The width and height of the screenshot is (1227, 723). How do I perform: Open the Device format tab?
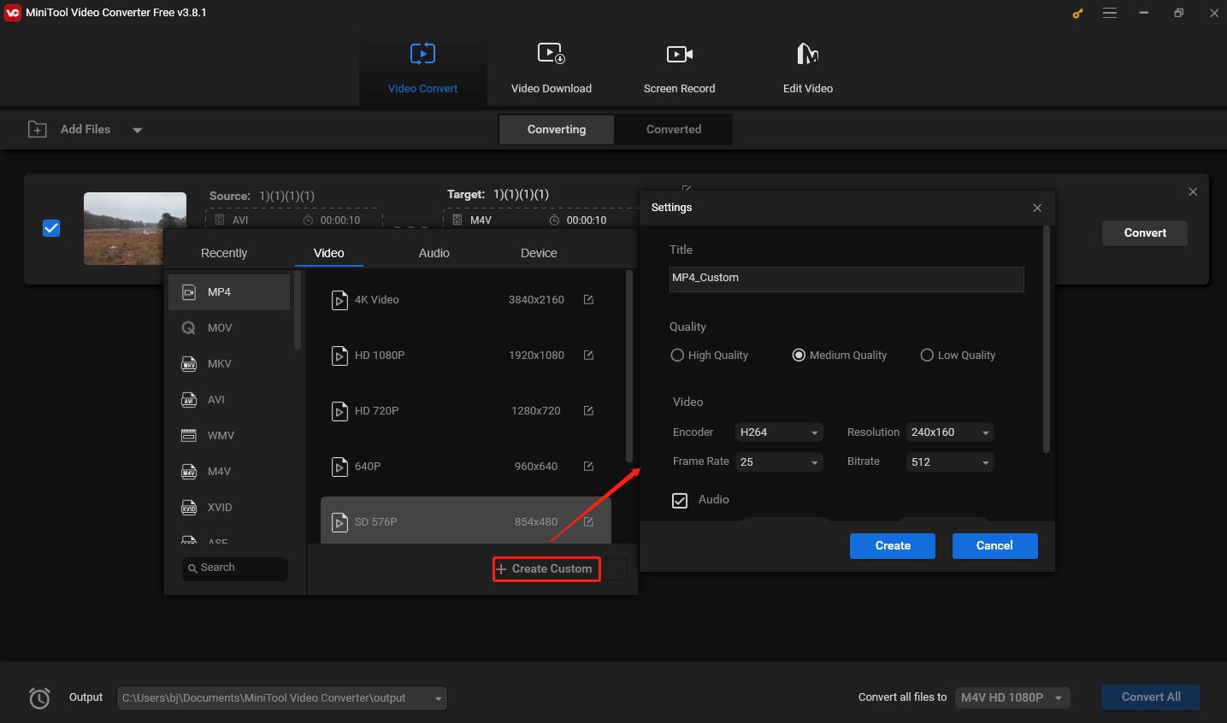(x=539, y=254)
